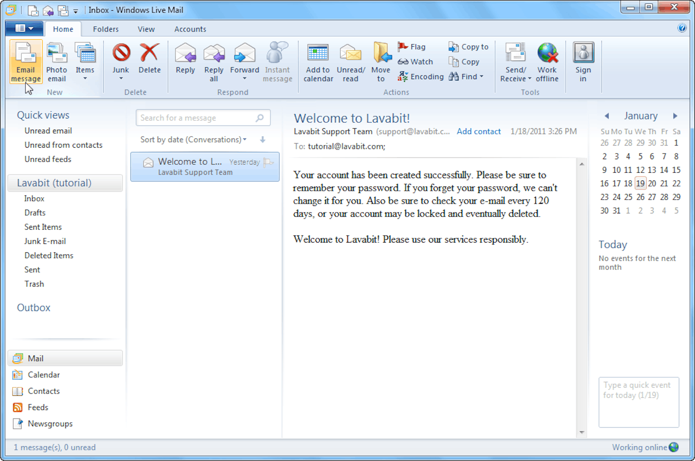Switch to the Accounts tab
This screenshot has height=461, width=695.
[x=190, y=29]
